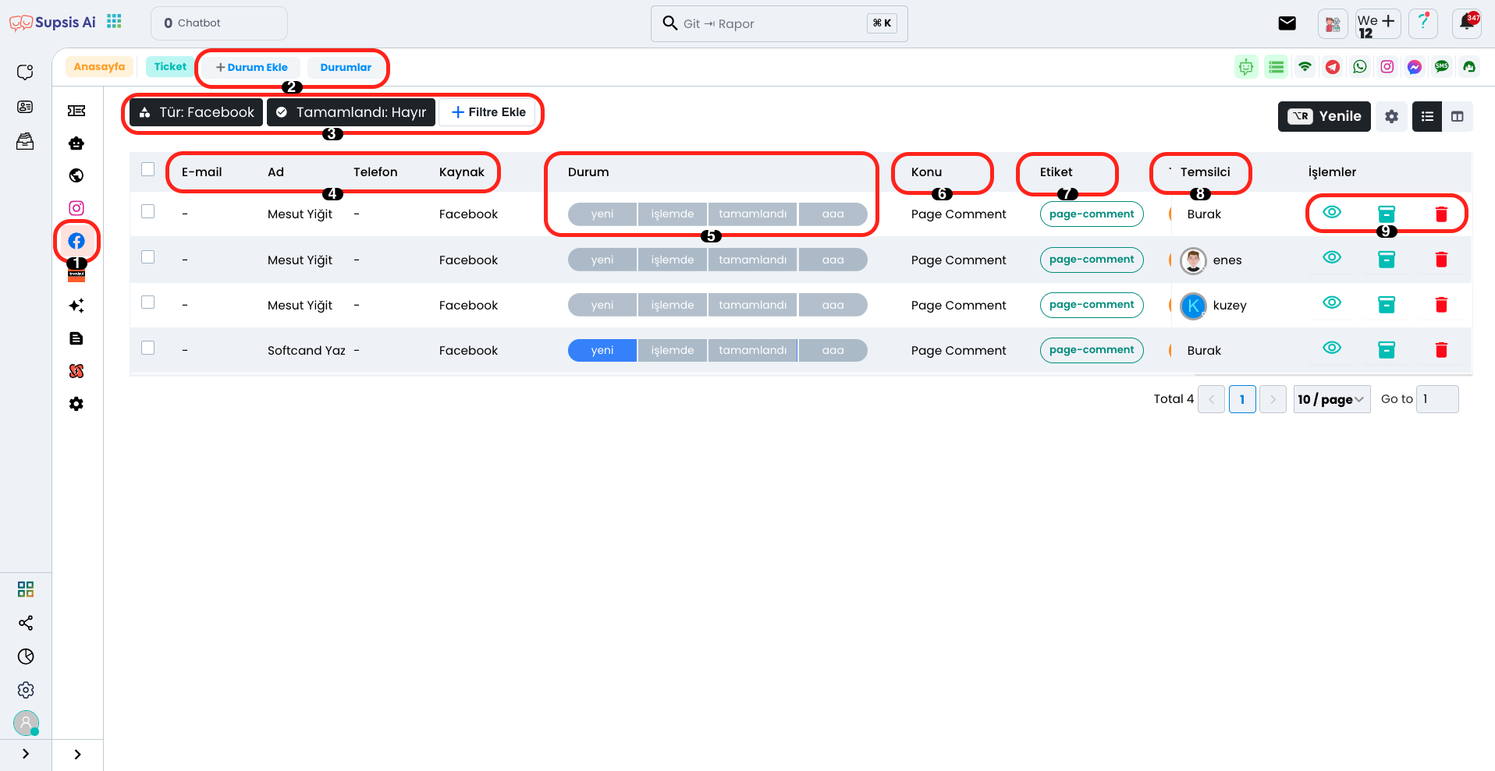Check the row checkbox for the kuzey ticket

coord(148,302)
